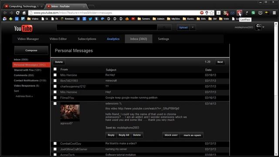Switch to Computing, Technology browser tab
This screenshot has width=279, height=157.
click(x=23, y=6)
